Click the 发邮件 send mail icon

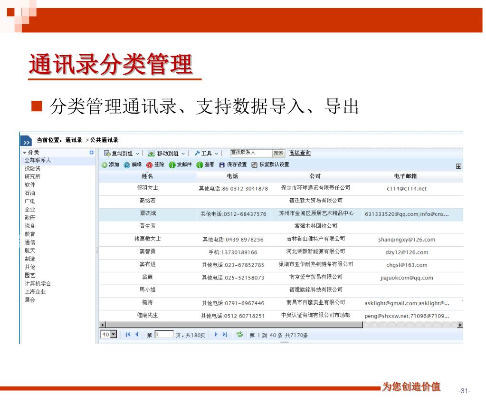pos(172,165)
